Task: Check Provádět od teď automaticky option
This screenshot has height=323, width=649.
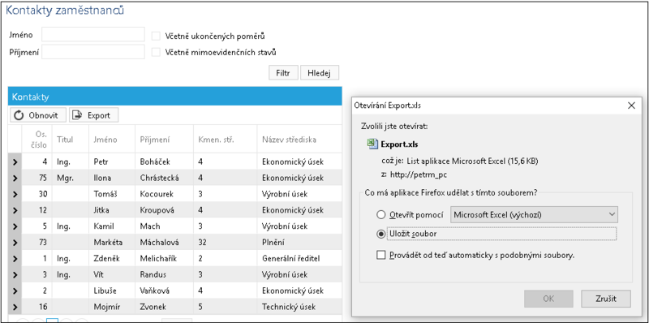Action: pyautogui.click(x=380, y=255)
